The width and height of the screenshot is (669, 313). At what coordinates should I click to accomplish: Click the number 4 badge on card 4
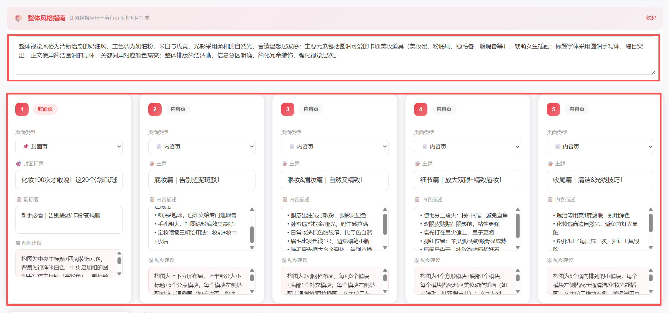coord(420,109)
